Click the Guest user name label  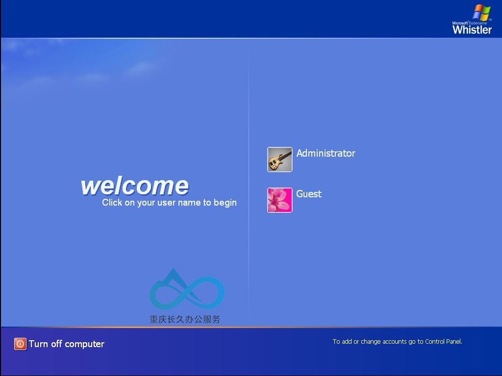309,194
